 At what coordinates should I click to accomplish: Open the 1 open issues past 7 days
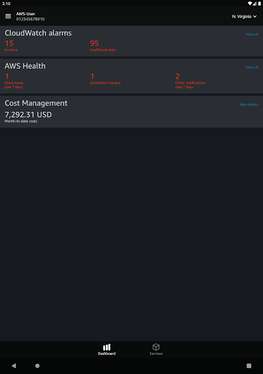[x=14, y=81]
